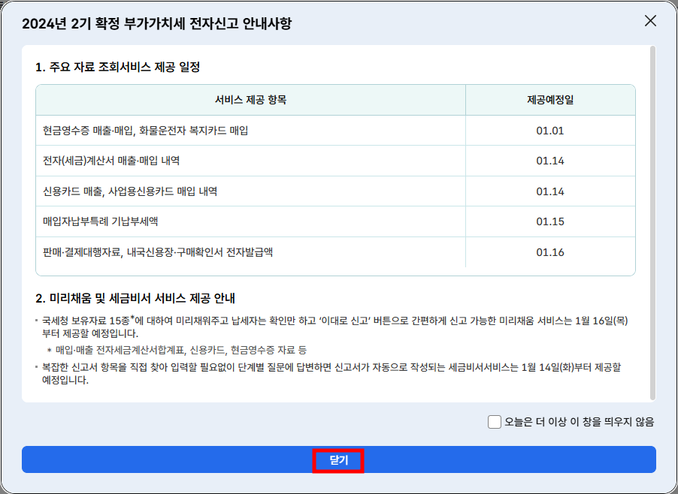Viewport: 678px width, 494px height.
Task: Check '오늘은 더 이상 이 창을 띄우지 않음' box
Action: coord(495,422)
